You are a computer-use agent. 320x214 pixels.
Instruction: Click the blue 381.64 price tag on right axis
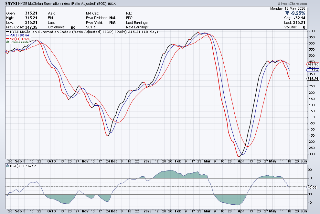[x=313, y=70]
